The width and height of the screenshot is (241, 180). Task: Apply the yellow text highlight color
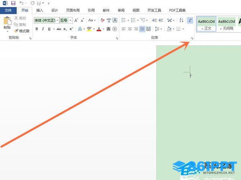[89, 29]
